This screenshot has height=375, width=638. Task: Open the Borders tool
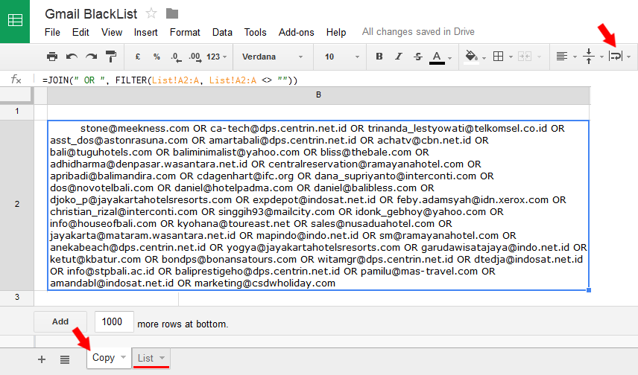[x=498, y=57]
